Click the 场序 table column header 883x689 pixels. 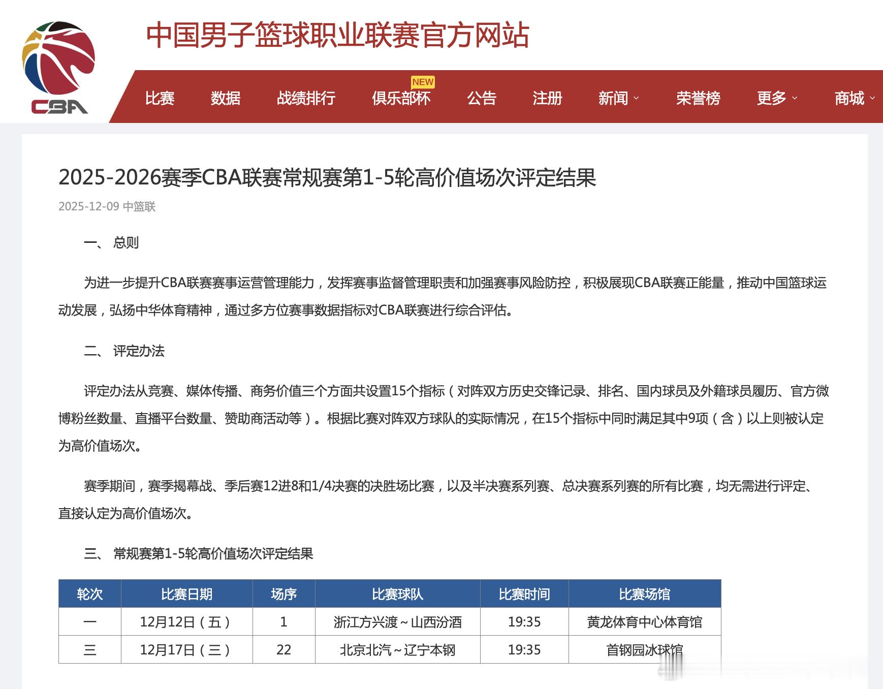point(283,594)
